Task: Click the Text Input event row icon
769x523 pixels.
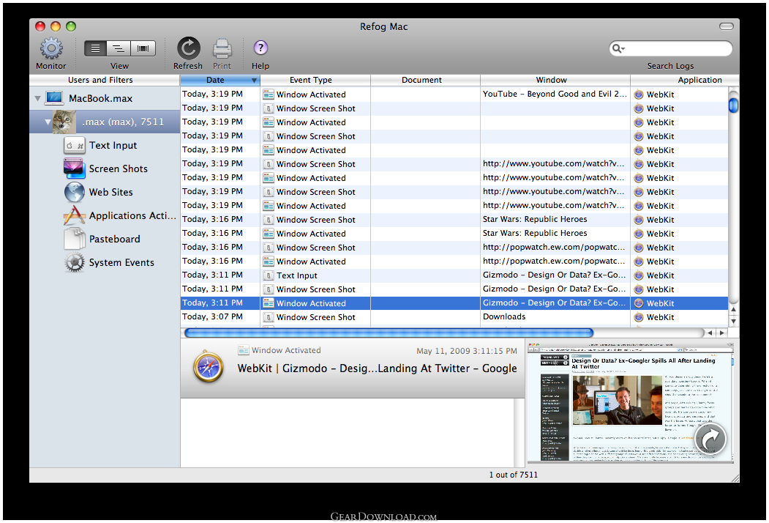Action: [269, 275]
